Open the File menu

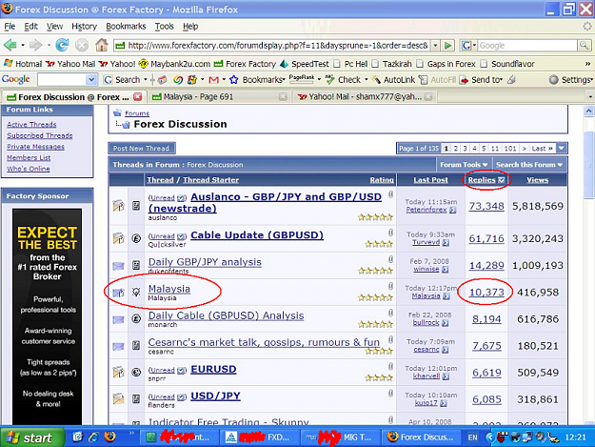pos(10,26)
